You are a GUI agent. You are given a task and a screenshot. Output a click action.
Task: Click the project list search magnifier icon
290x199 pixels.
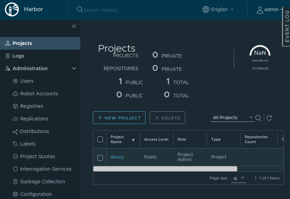[x=258, y=118]
